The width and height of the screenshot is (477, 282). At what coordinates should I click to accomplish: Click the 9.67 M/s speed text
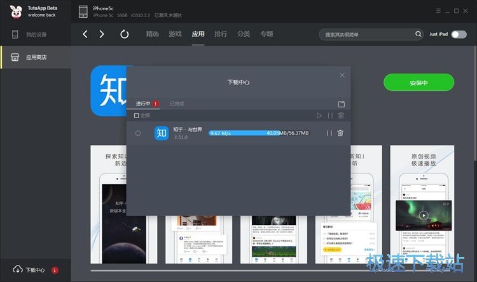click(221, 133)
